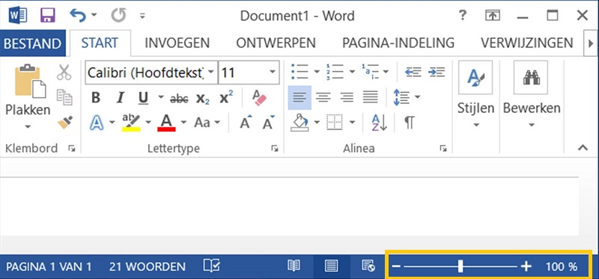
Task: Expand the Calibri font name dropdown
Action: [211, 72]
